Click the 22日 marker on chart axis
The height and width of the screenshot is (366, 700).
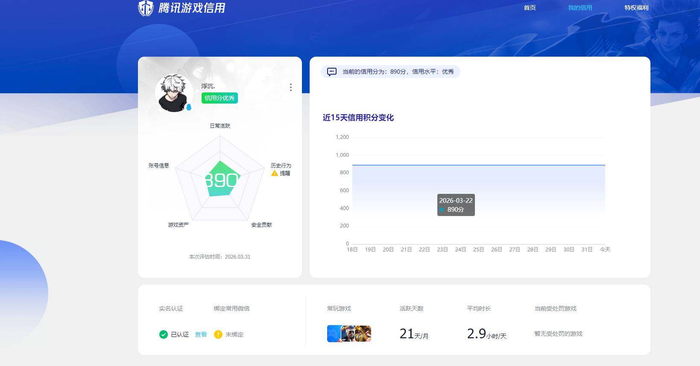coord(424,249)
